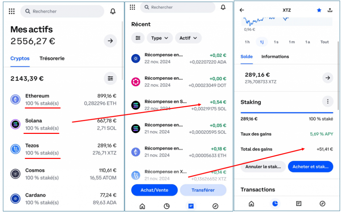Viewport: 342px width, 212px height.
Task: Open portfolio pie icon in XTZ bottom bar
Action: click(x=275, y=204)
